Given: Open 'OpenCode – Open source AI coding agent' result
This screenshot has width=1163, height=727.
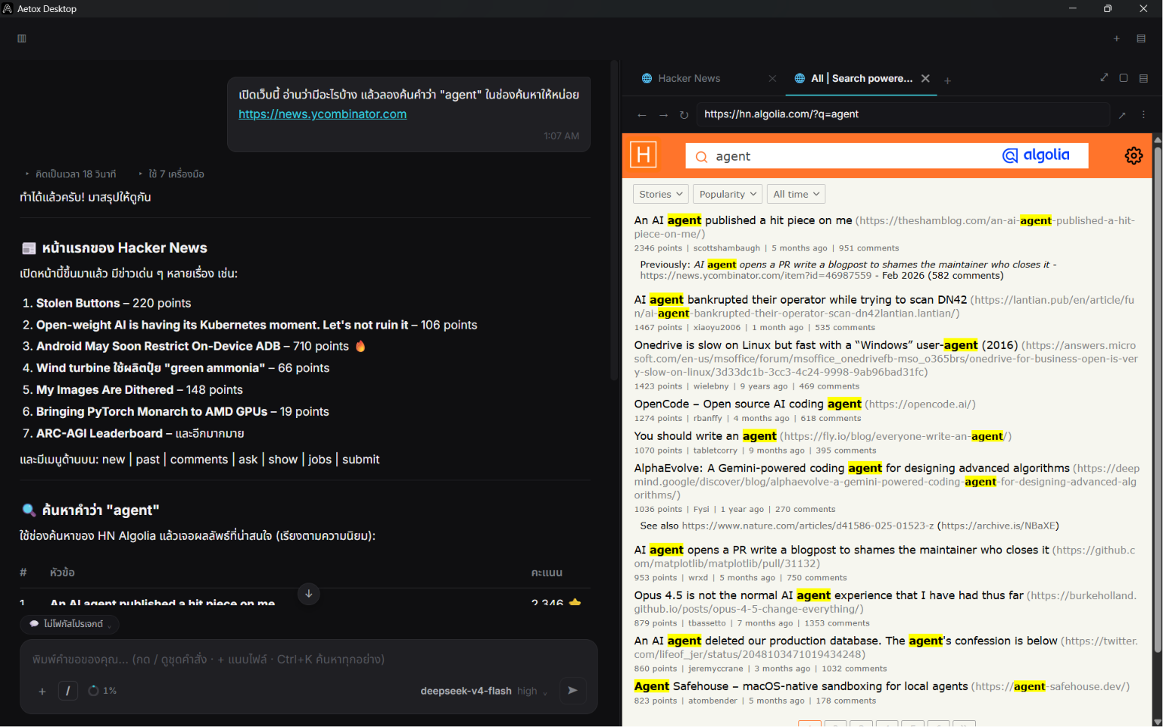Looking at the screenshot, I should 747,404.
